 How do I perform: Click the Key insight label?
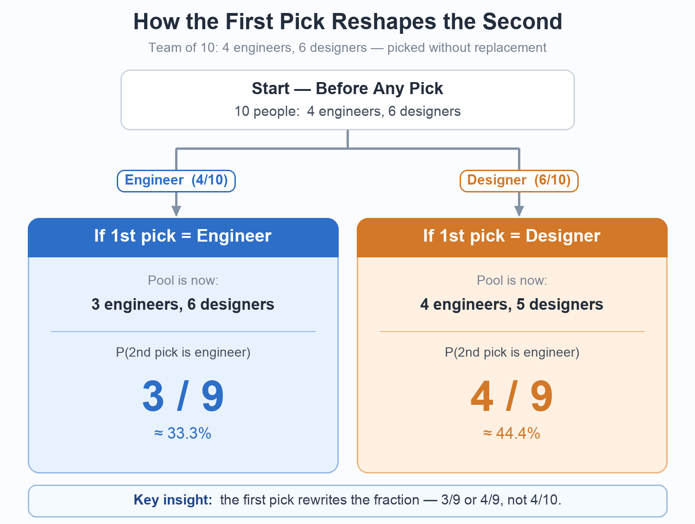(x=173, y=500)
